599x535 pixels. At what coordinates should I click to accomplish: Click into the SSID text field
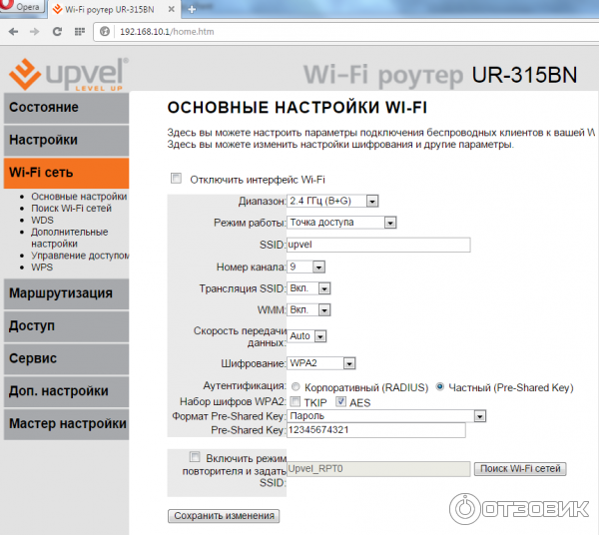(x=377, y=245)
